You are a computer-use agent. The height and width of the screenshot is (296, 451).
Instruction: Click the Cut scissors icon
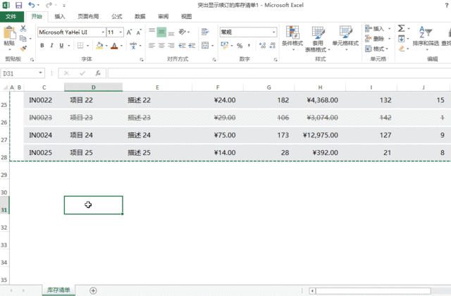23,29
